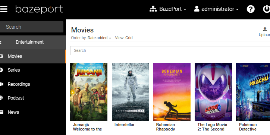Open The Lego Movie 2 poster

coord(213,92)
